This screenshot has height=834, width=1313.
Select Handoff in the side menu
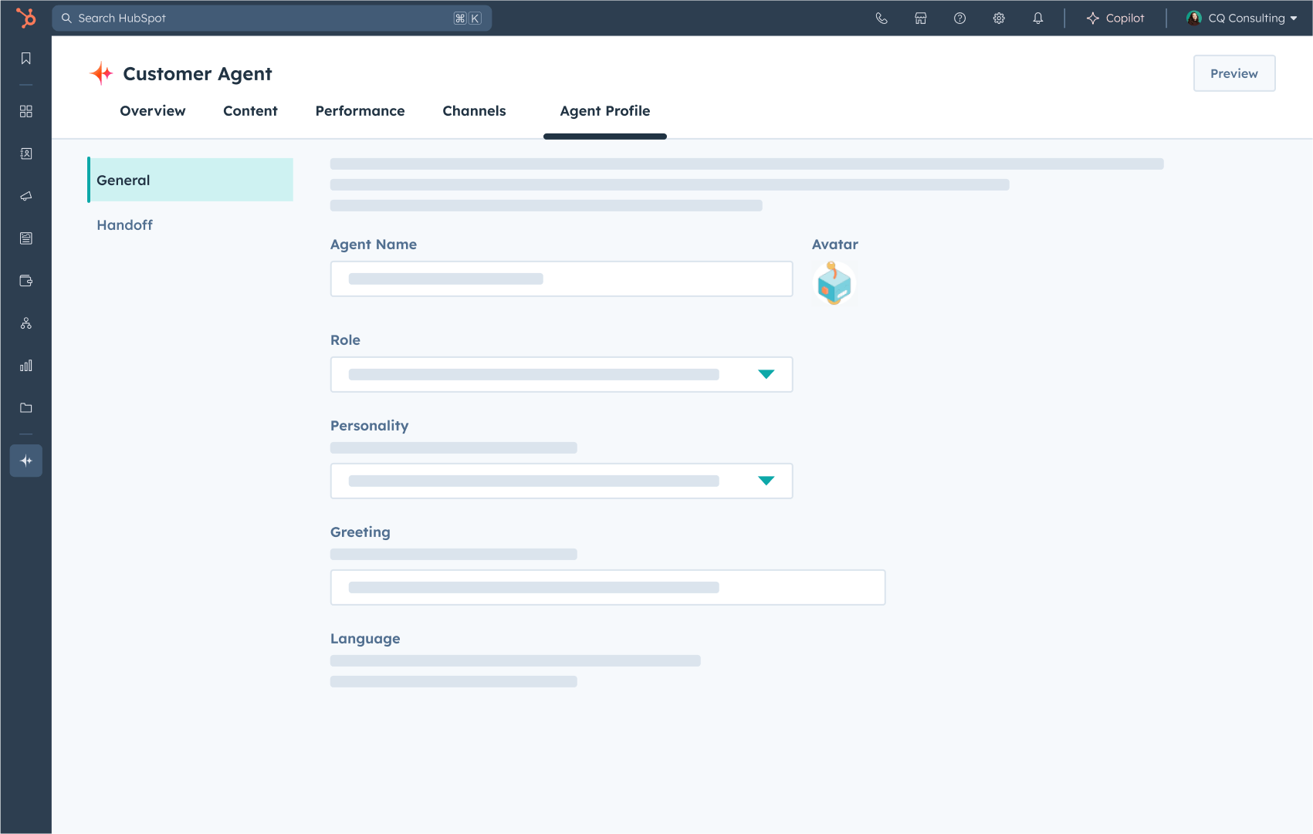(x=125, y=225)
